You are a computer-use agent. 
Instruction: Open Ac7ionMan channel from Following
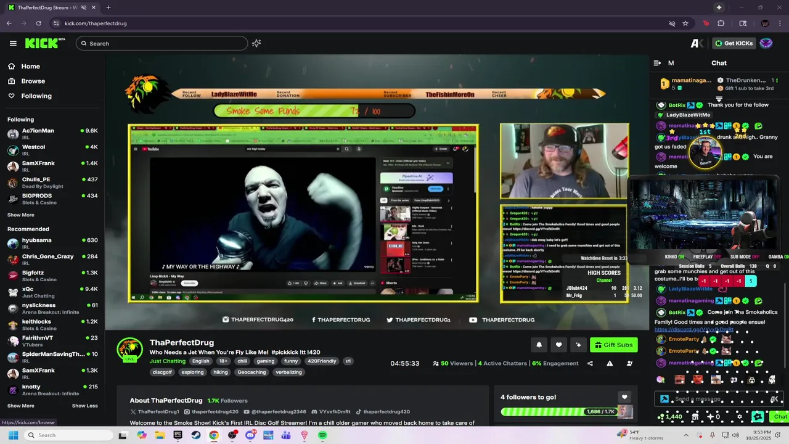(52, 134)
